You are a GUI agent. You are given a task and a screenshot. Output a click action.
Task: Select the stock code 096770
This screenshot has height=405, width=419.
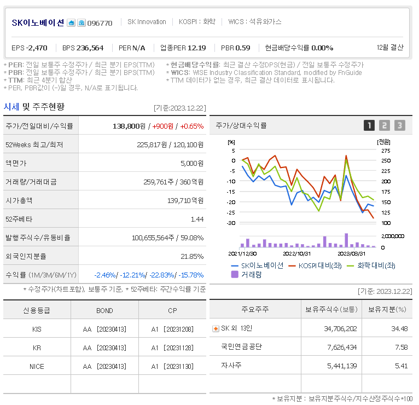[100, 23]
